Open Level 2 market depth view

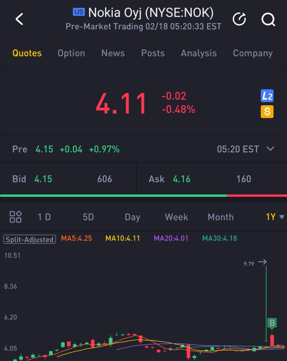pyautogui.click(x=267, y=96)
